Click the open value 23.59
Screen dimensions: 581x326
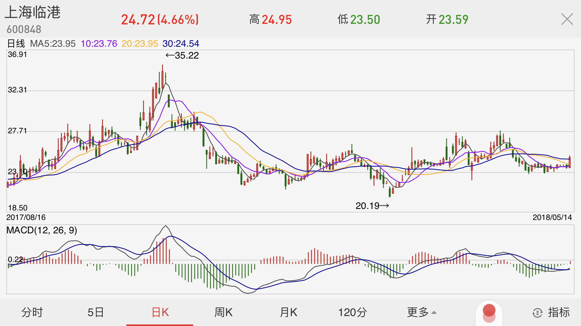click(x=454, y=20)
